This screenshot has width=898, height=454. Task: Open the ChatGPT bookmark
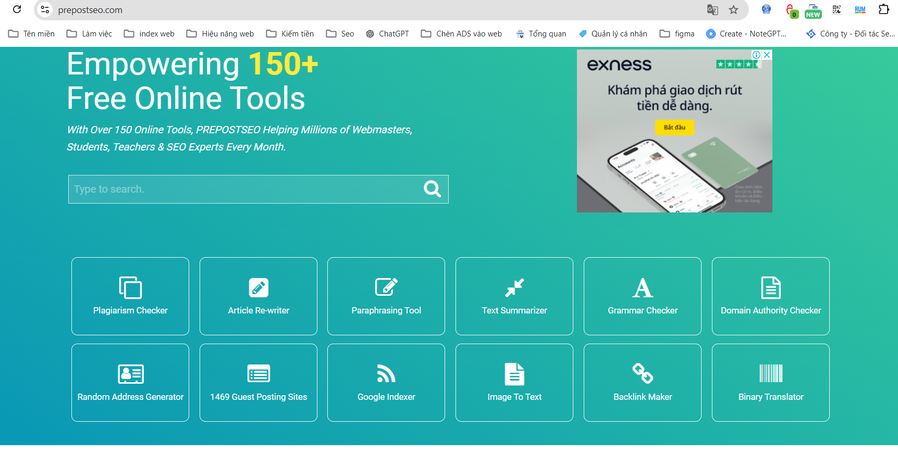pos(387,34)
